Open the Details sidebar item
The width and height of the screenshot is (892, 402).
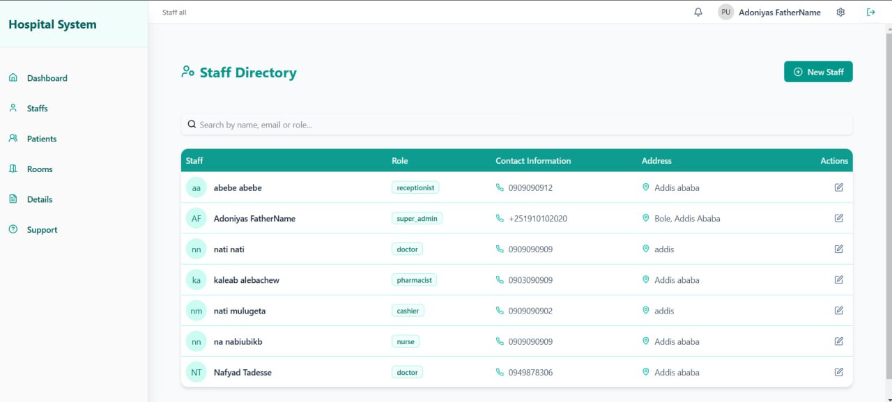coord(40,199)
